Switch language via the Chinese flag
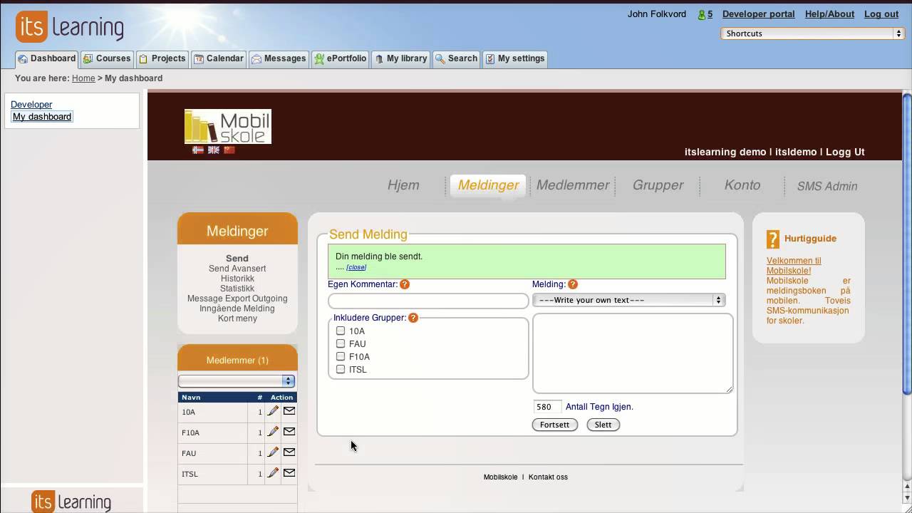Image resolution: width=912 pixels, height=513 pixels. 229,150
